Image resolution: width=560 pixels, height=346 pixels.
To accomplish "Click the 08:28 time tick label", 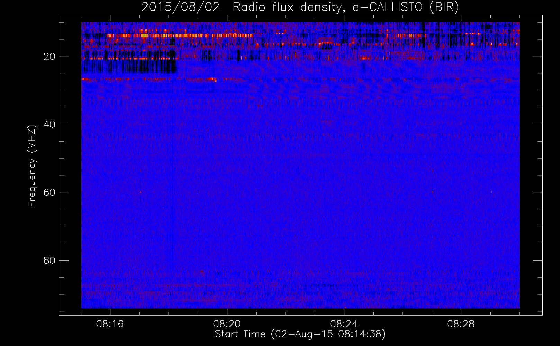I will pyautogui.click(x=461, y=324).
